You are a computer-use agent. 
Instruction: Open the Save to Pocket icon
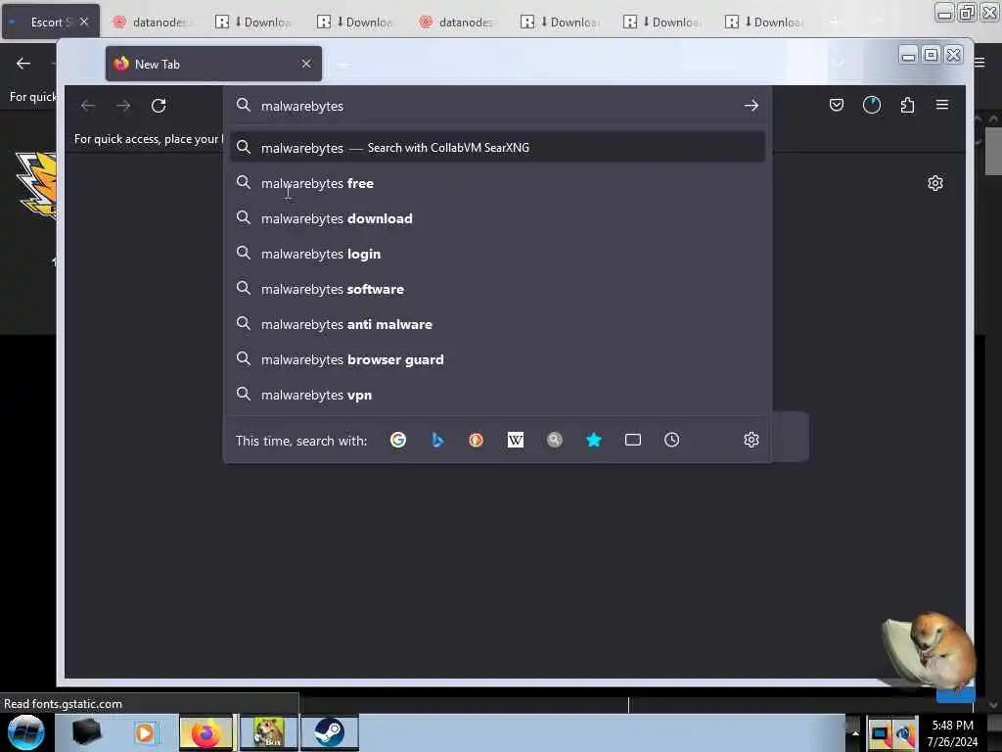(x=837, y=105)
